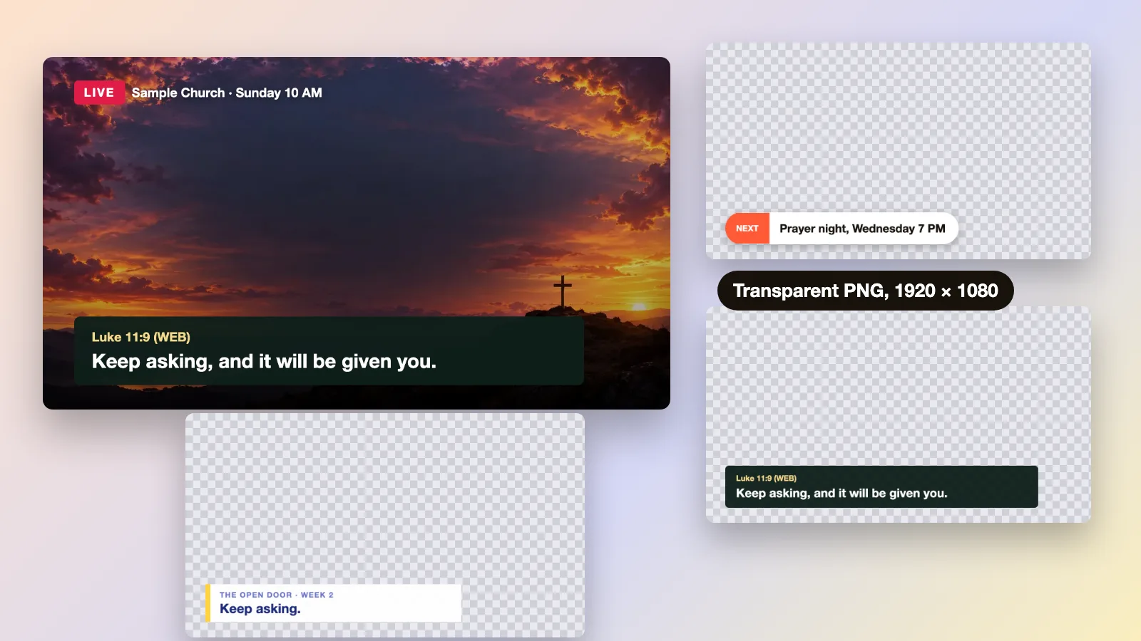The image size is (1141, 641).
Task: Click the orange NEXT badge
Action: [x=747, y=229]
